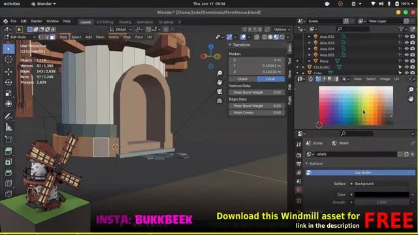Select the Annotate tool
The height and width of the screenshot is (235, 418).
coord(8,116)
